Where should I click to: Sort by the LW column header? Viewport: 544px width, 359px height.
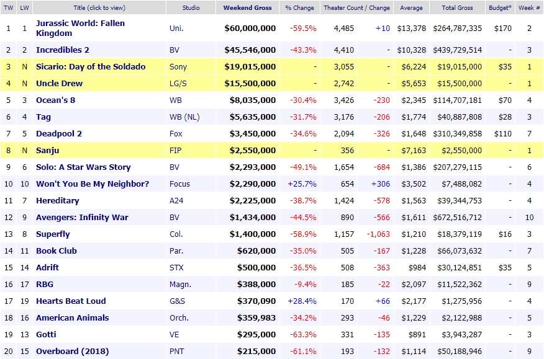coord(24,7)
